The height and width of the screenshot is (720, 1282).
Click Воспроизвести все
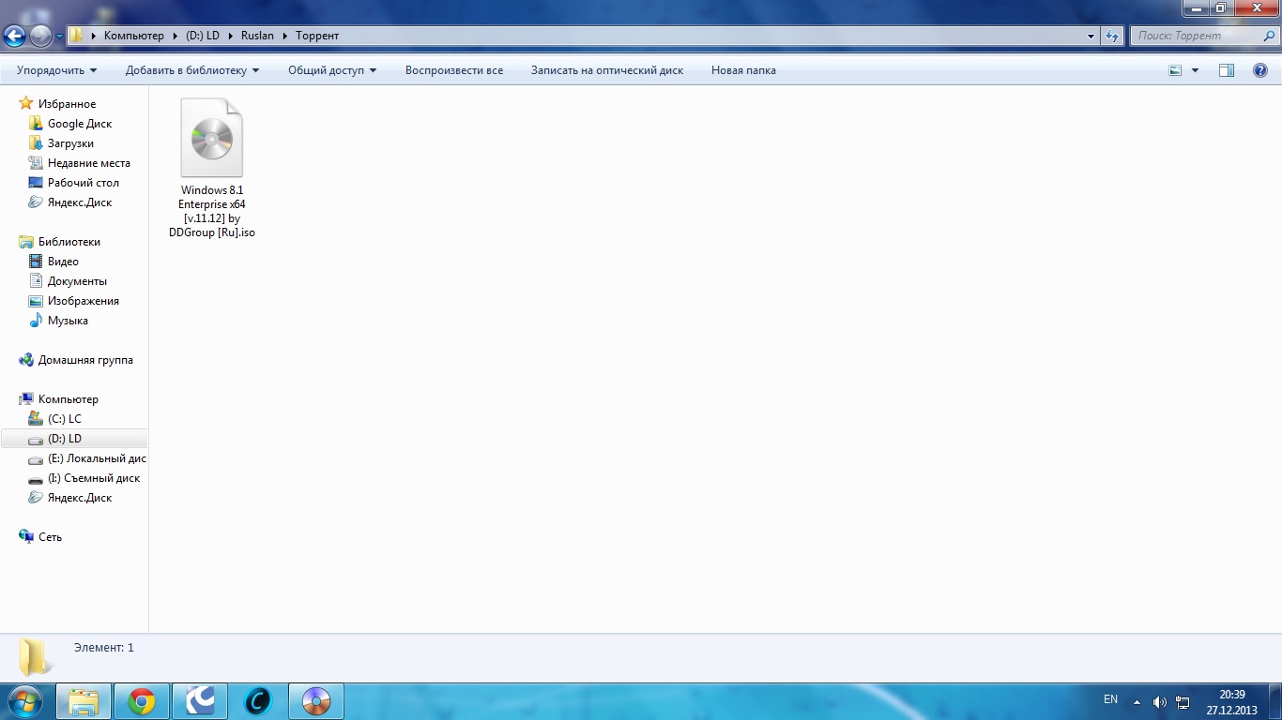coord(454,70)
